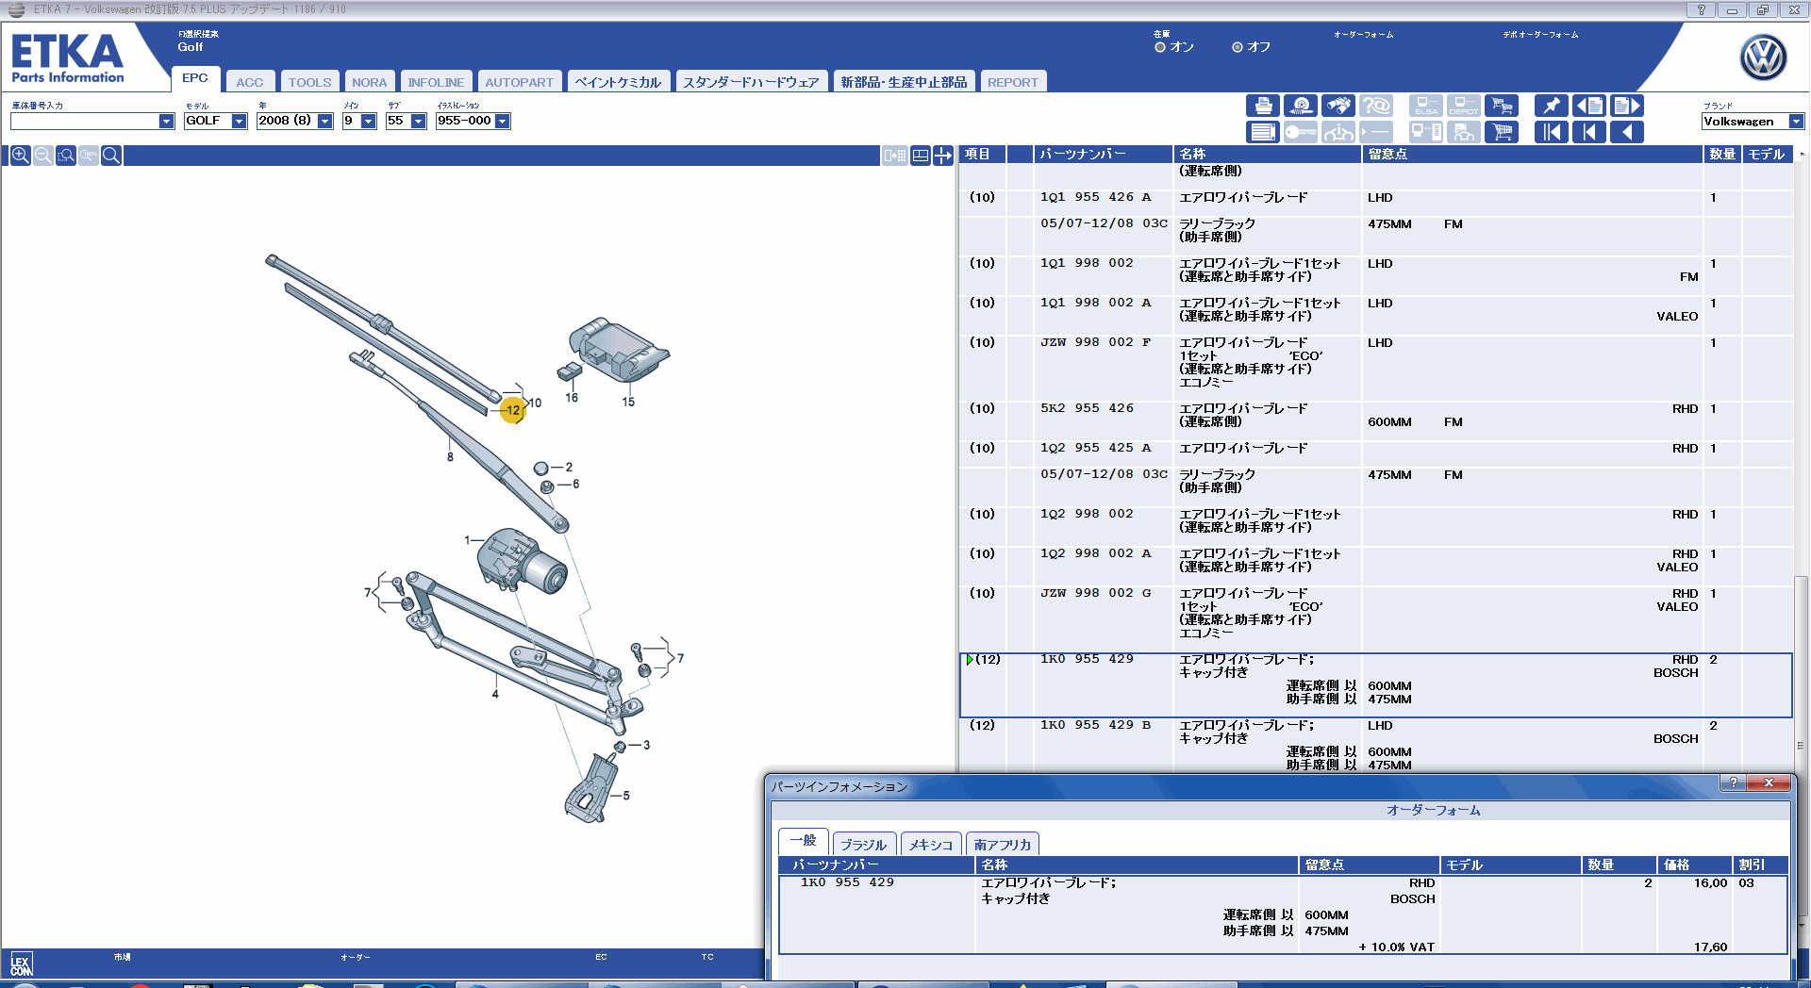
Task: Click the split-view layout icon
Action: click(x=895, y=156)
